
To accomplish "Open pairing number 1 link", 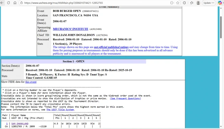I will click(x=7, y=124).
